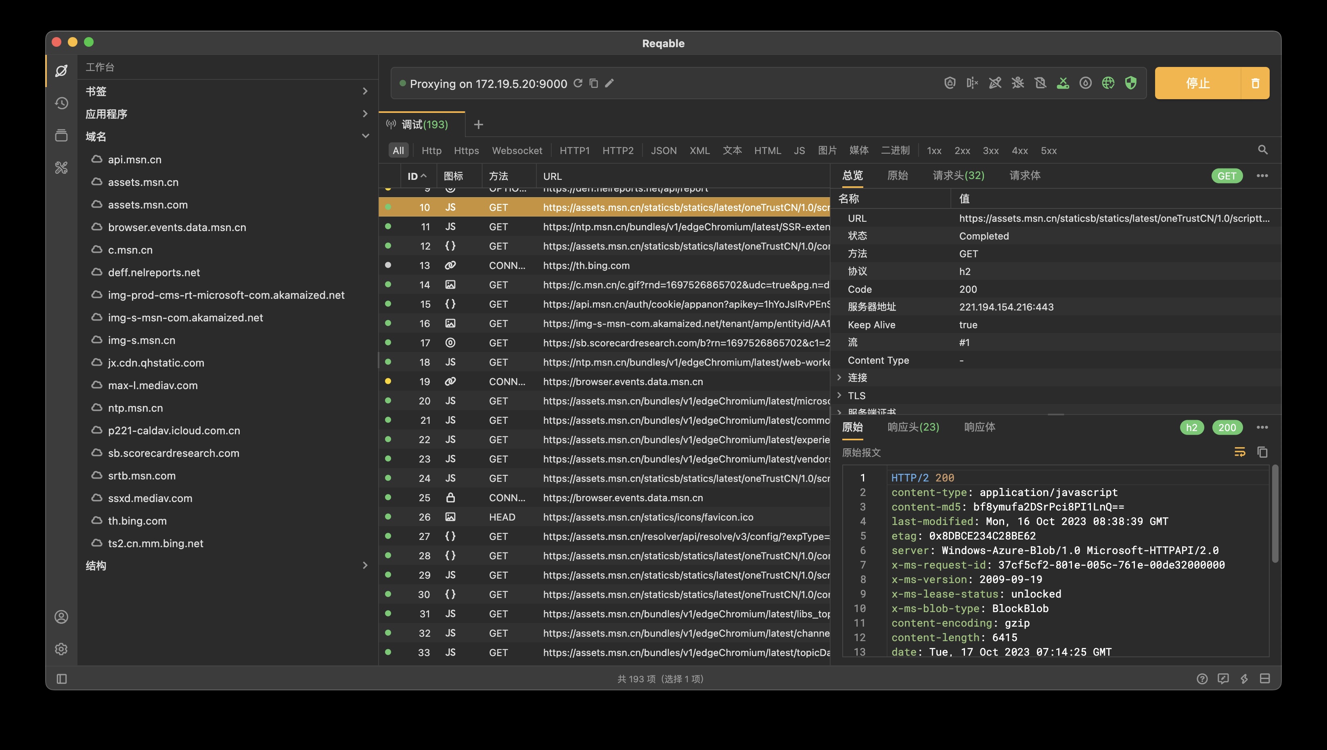Click the pencil icon to edit the proxy

click(609, 83)
